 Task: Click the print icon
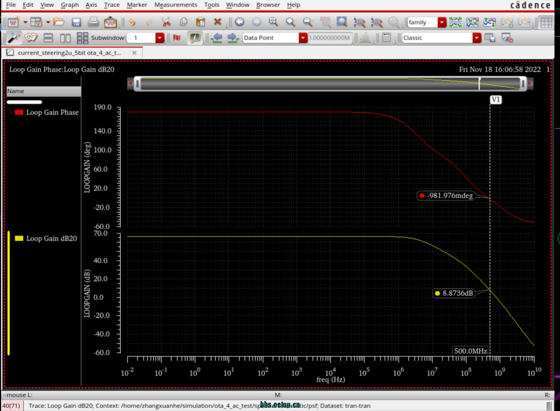93,22
